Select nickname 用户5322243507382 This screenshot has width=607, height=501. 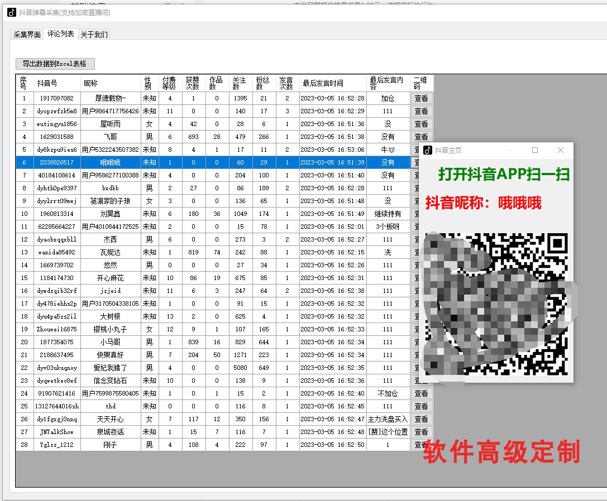click(111, 150)
